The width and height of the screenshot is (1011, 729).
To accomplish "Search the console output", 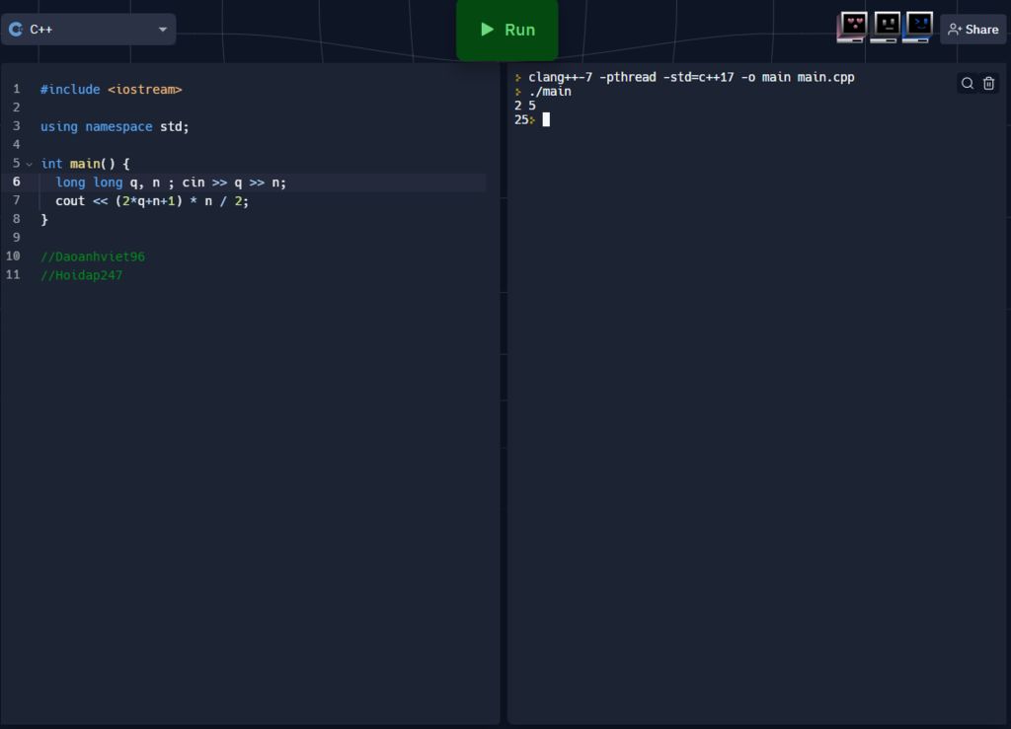I will (x=968, y=83).
